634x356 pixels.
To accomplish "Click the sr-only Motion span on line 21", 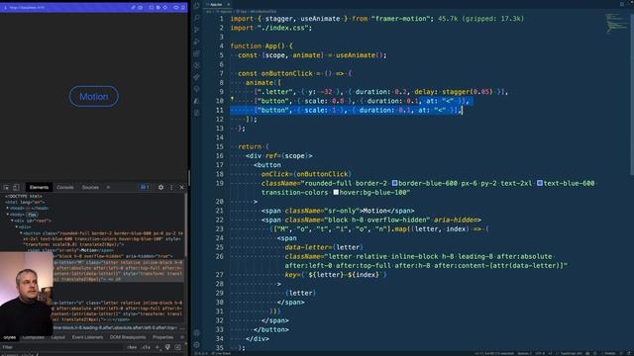I will pyautogui.click(x=338, y=211).
